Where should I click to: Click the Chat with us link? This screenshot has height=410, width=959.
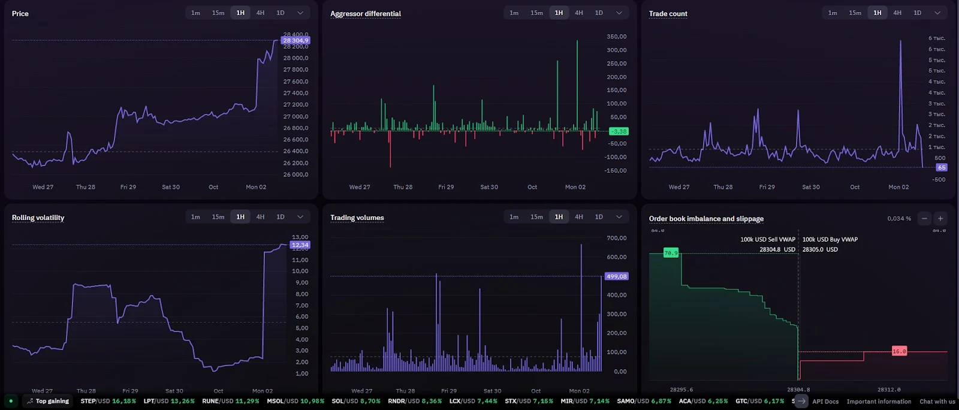click(937, 402)
